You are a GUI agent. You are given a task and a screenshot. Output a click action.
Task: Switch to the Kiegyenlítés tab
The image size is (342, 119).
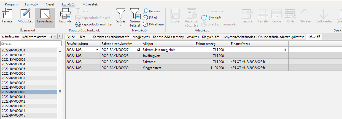click(211, 37)
